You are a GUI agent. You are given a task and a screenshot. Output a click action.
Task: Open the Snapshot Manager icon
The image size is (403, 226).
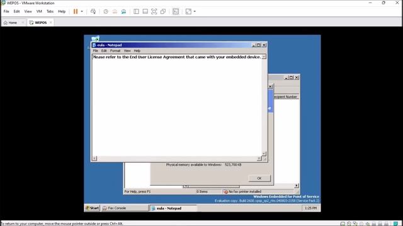123,11
